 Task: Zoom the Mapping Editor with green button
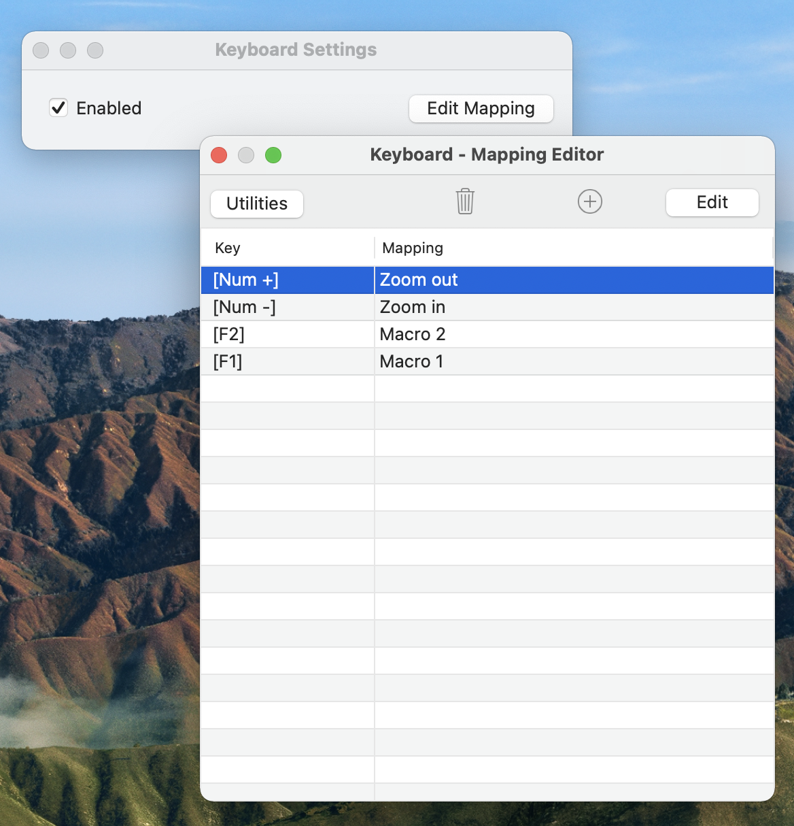point(273,155)
